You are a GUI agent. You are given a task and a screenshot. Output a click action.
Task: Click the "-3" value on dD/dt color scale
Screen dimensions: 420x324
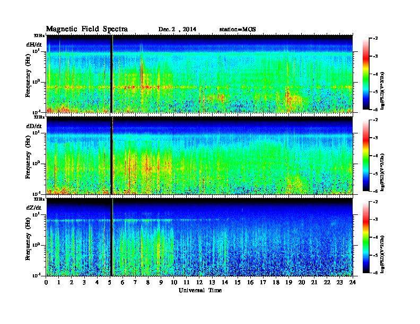pos(375,138)
